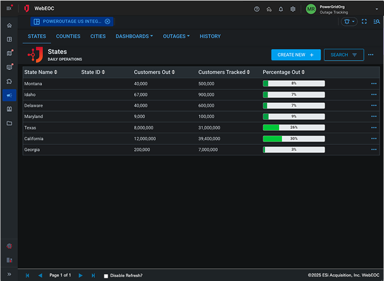Click the help question mark icon
The image size is (384, 281).
click(257, 9)
